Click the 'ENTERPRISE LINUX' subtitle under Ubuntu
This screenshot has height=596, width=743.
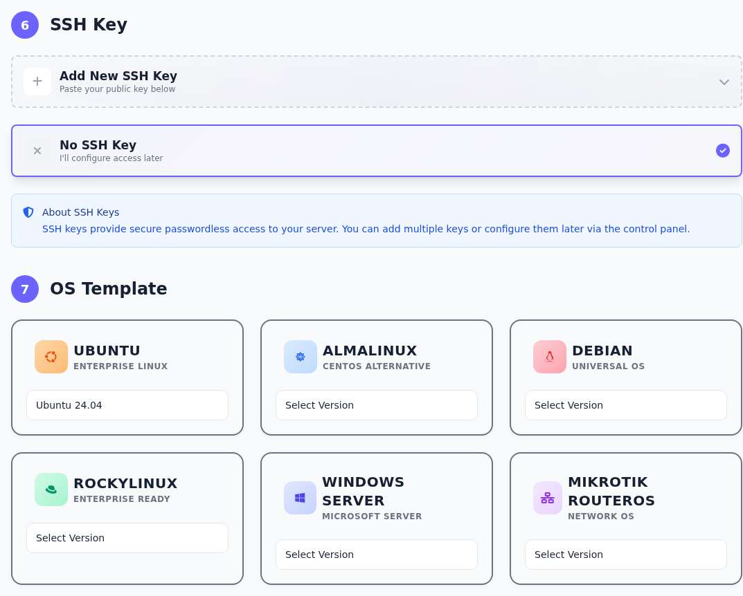pos(120,366)
